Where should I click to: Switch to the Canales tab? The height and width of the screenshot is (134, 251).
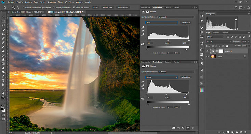216,32
